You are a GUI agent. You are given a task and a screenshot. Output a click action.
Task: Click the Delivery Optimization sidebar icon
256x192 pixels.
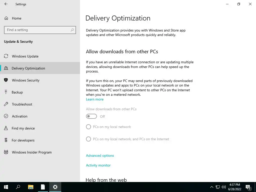[6, 68]
